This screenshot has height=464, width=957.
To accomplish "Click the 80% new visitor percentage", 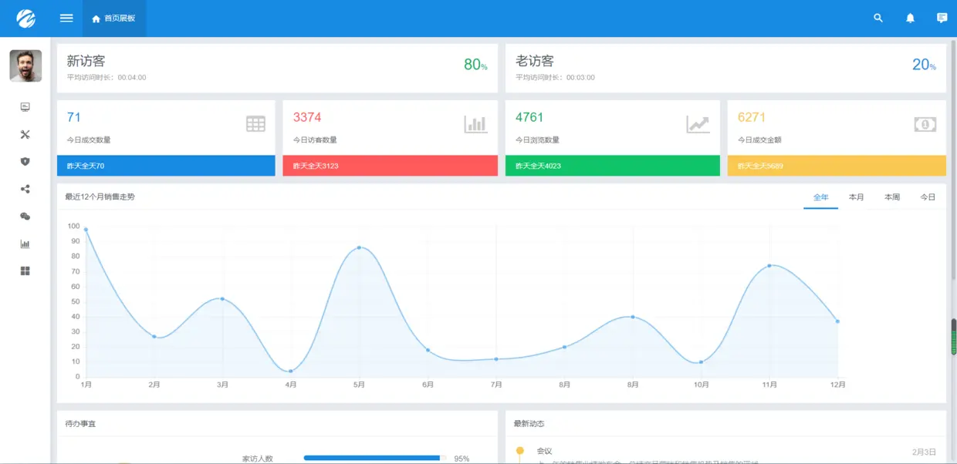I will click(475, 65).
